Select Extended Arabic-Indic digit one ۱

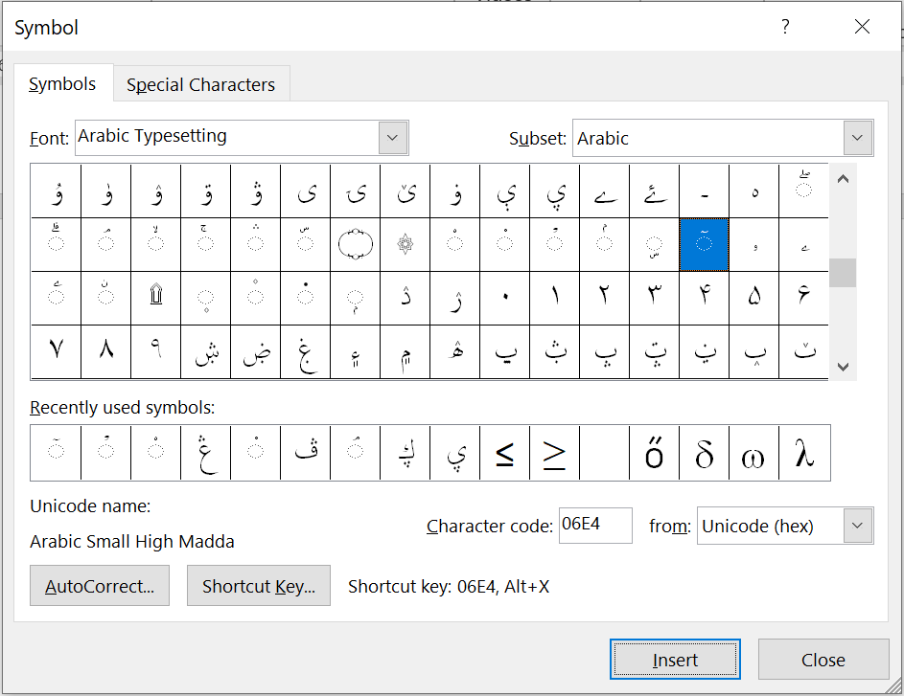tap(555, 298)
